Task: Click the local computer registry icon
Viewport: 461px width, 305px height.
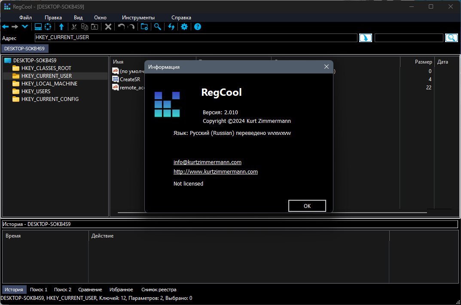Action: [x=38, y=27]
